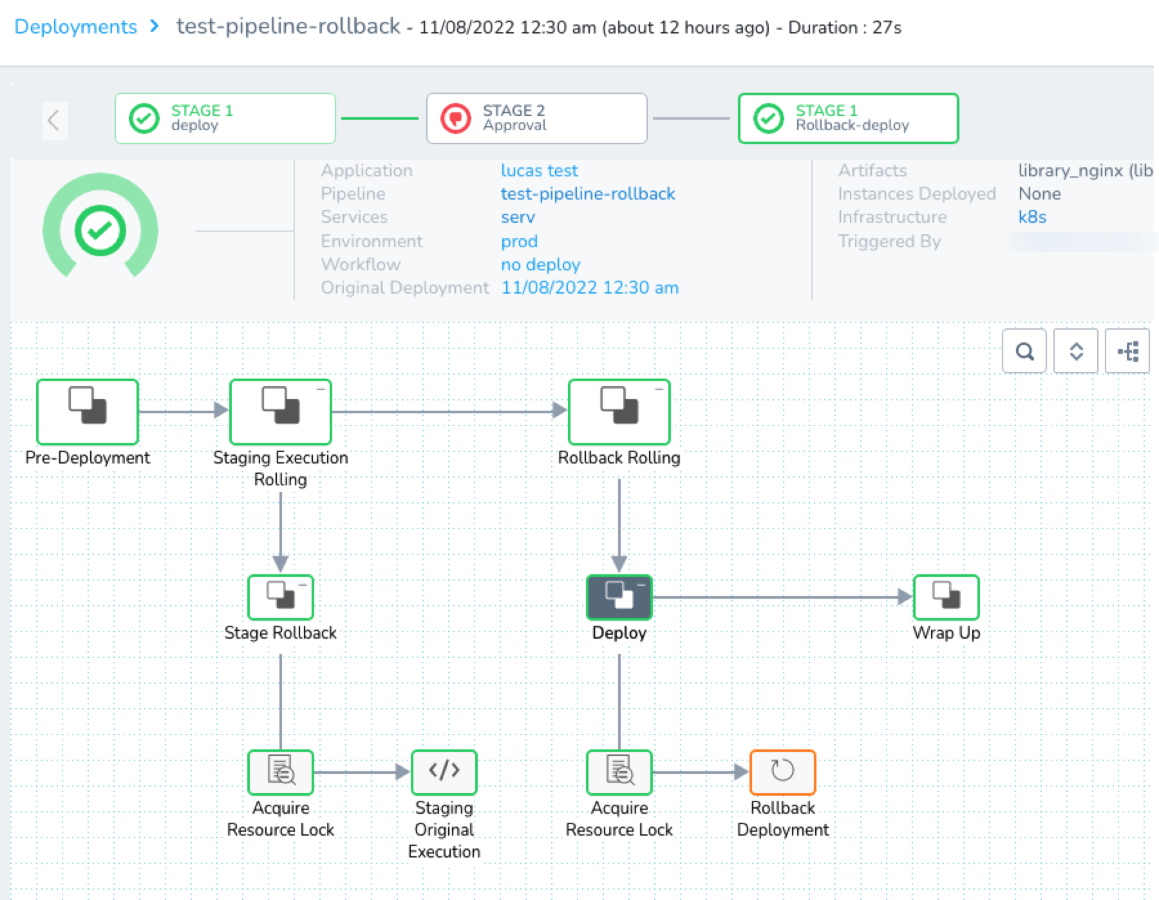Select the dark Deploy step node
Screen dimensions: 1159x900
tap(619, 597)
